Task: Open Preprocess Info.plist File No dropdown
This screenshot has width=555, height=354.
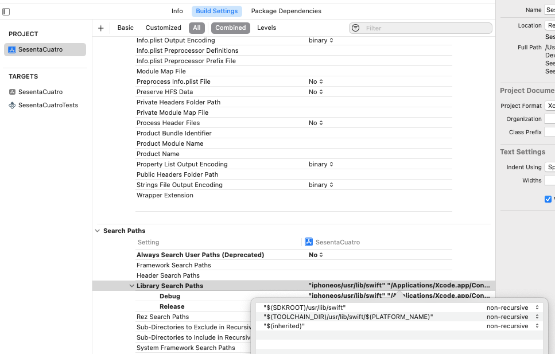Action: (x=316, y=81)
